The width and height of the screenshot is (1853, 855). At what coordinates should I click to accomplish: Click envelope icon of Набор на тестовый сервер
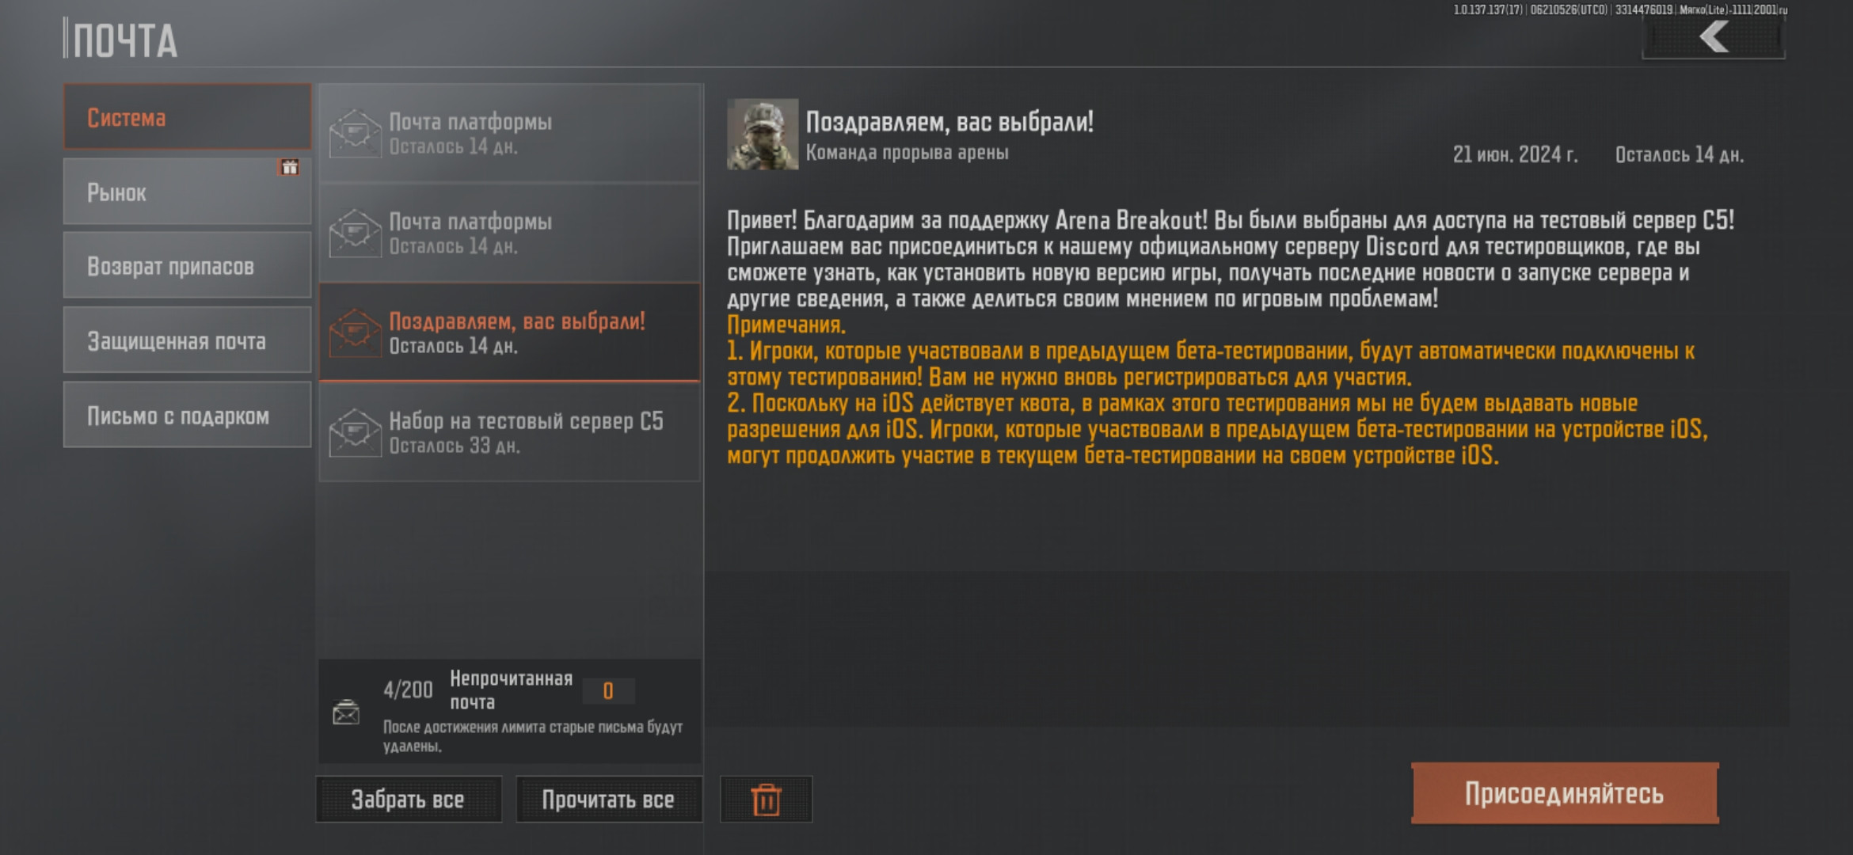[355, 432]
